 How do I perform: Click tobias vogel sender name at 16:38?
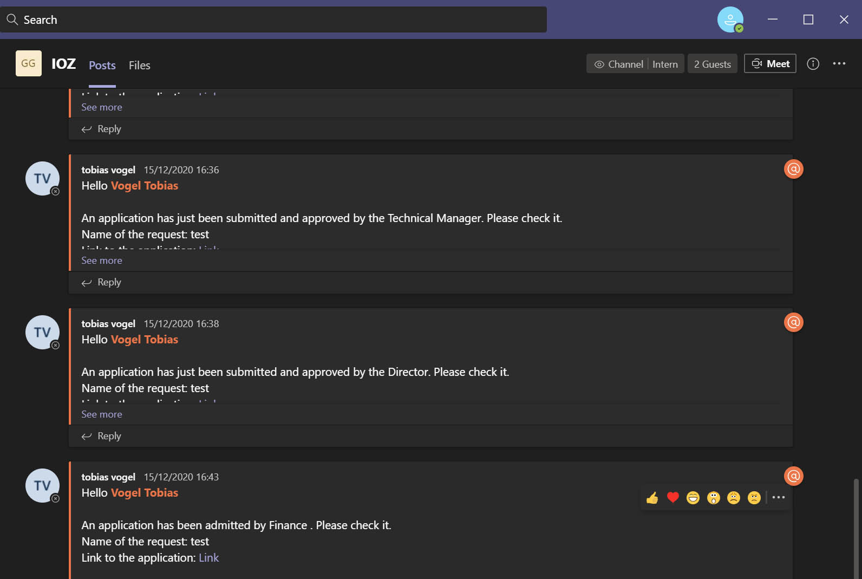[x=108, y=324]
